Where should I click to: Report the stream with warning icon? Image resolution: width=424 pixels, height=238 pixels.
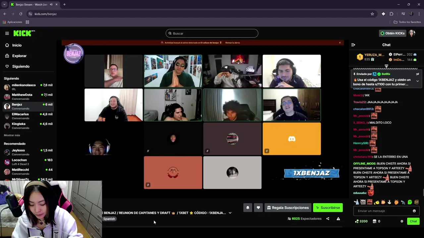338,218
